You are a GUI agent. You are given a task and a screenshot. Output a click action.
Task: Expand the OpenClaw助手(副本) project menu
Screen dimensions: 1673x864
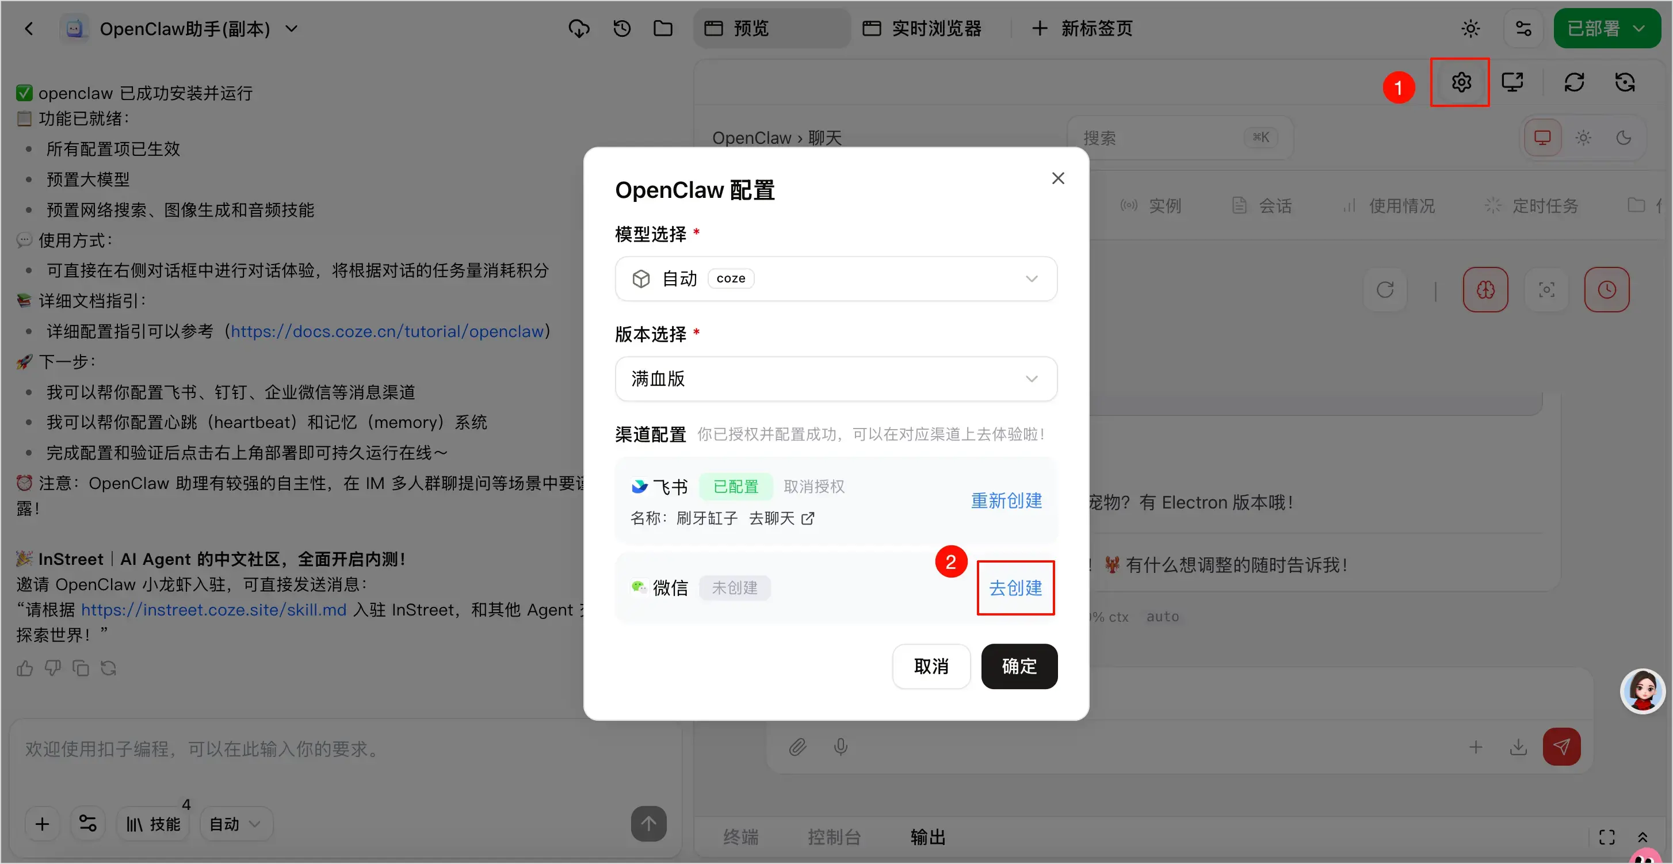(292, 29)
